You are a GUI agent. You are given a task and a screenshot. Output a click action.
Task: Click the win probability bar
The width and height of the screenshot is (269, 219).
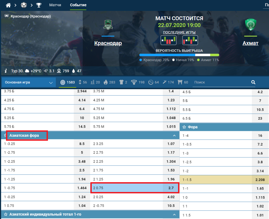[179, 55]
